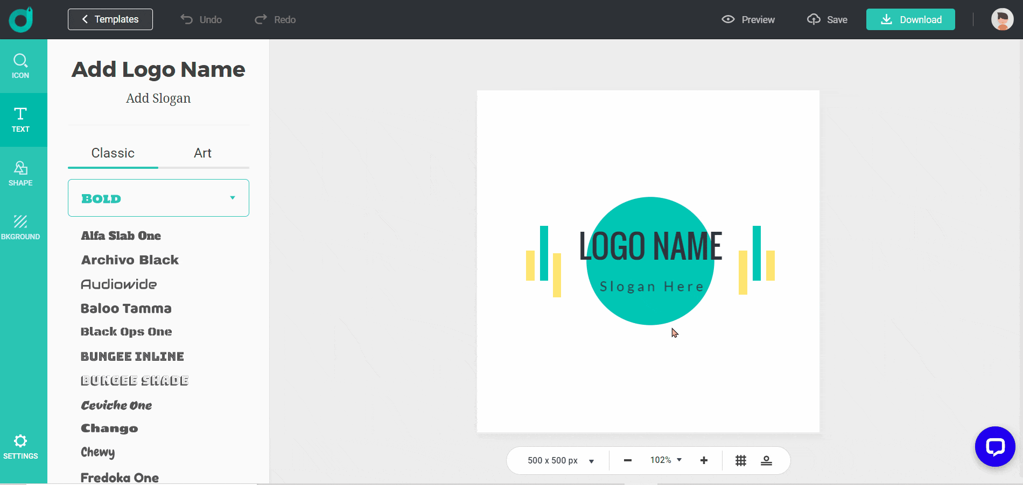Select the right bars graphic on canvas
This screenshot has height=485, width=1023.
[757, 260]
